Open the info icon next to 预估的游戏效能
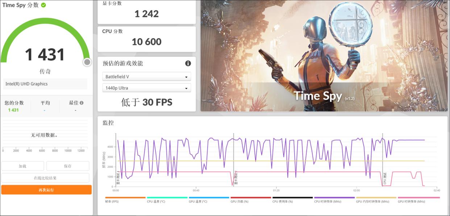Image resolution: width=450 pixels, height=216 pixels. [188, 63]
